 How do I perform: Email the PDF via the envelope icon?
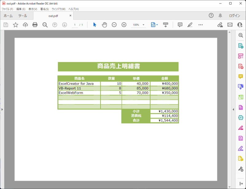click(230, 25)
